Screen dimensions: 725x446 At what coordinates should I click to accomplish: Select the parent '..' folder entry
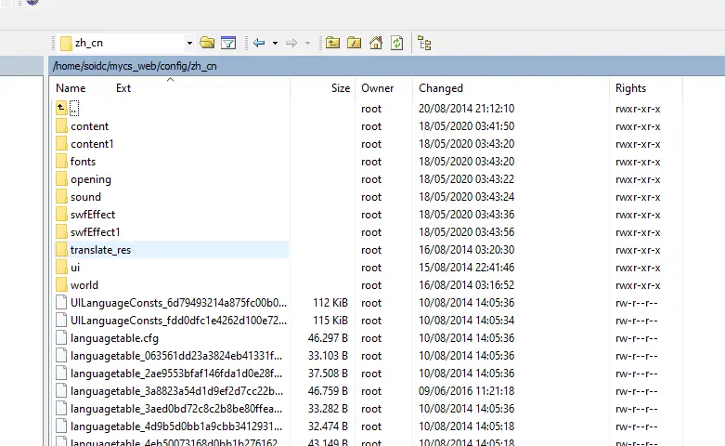(74, 109)
